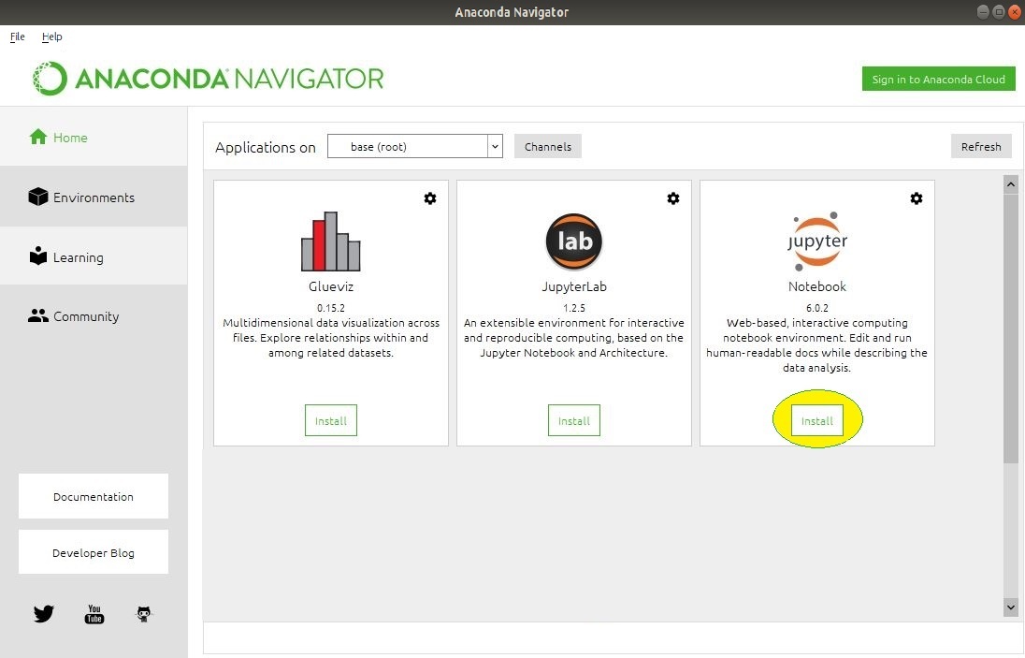Click the JupyterLab description text

point(574,338)
